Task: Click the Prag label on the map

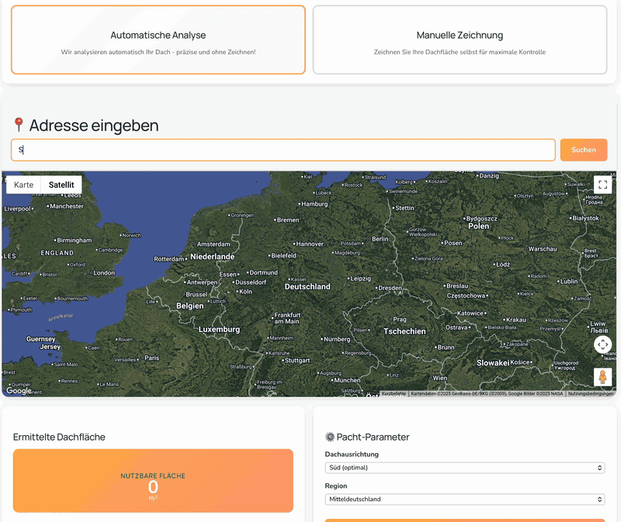Action: (x=400, y=320)
